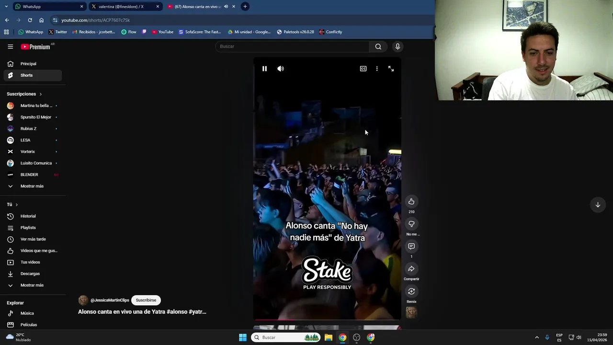Open Conflictly bookmark
The image size is (613, 345).
click(x=330, y=32)
